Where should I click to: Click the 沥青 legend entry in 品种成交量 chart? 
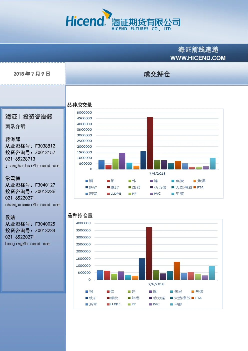tap(91, 194)
